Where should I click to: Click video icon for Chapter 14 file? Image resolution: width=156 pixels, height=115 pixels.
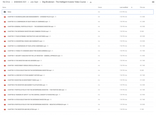pos(5,100)
